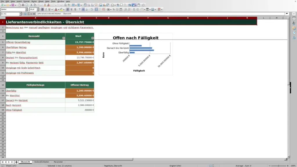Click the Cut scissors icon
Viewport: 297px width, 167px height.
tap(31, 5)
